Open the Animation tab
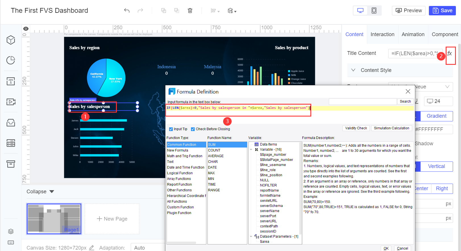This screenshot has height=251, width=461. tap(413, 34)
